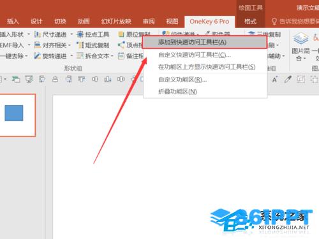
Task: Click the eyedropper icon in quick toolbar
Action: (x=288, y=79)
